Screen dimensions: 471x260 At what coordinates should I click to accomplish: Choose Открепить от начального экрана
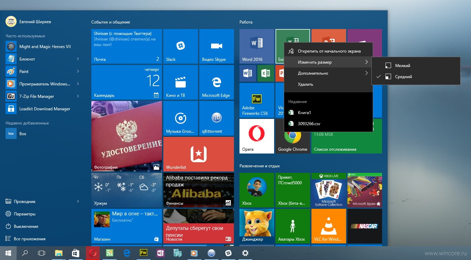click(x=328, y=51)
